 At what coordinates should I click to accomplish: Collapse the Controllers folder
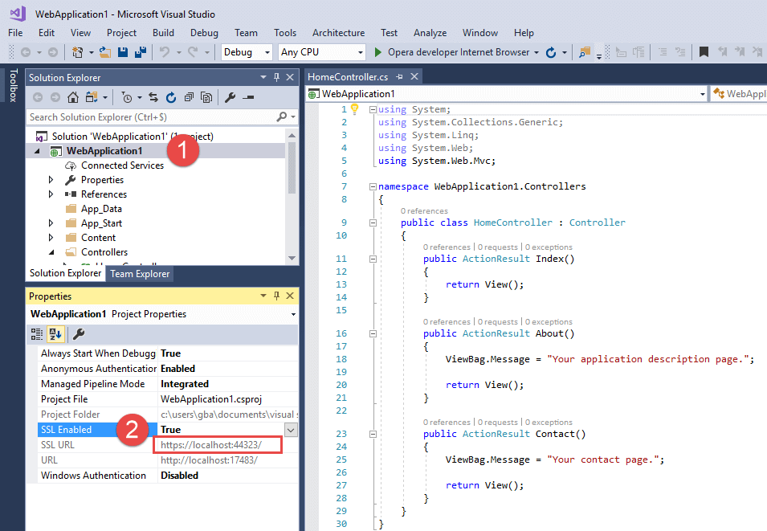click(x=51, y=252)
